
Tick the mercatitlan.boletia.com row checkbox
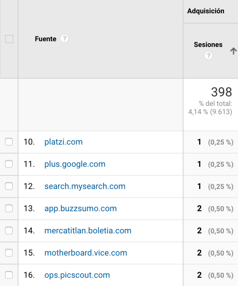[x=9, y=231]
